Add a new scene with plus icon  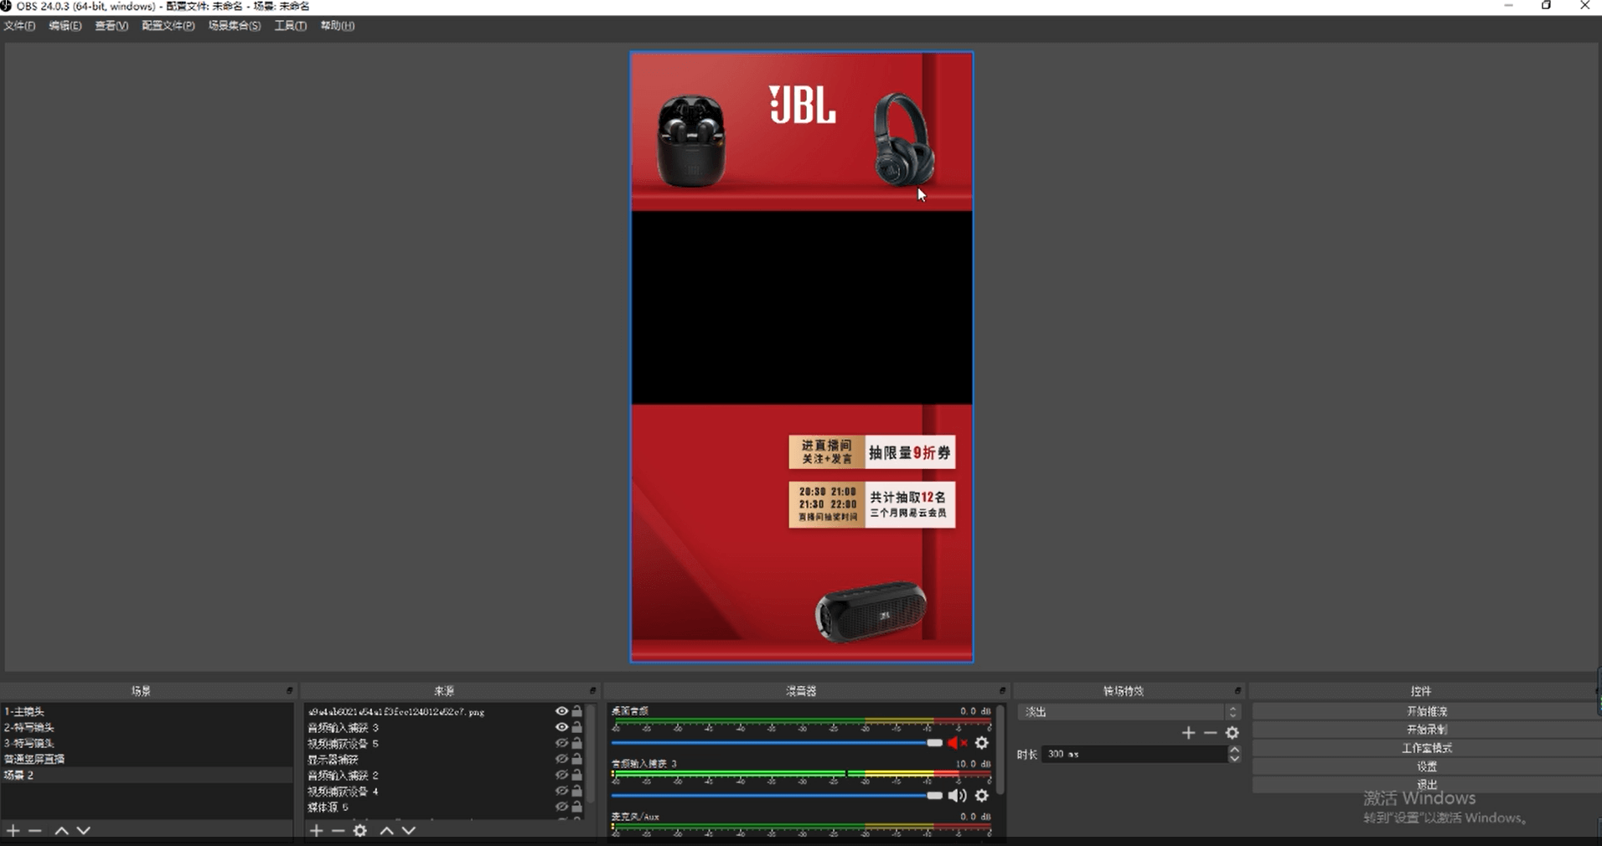coord(13,830)
